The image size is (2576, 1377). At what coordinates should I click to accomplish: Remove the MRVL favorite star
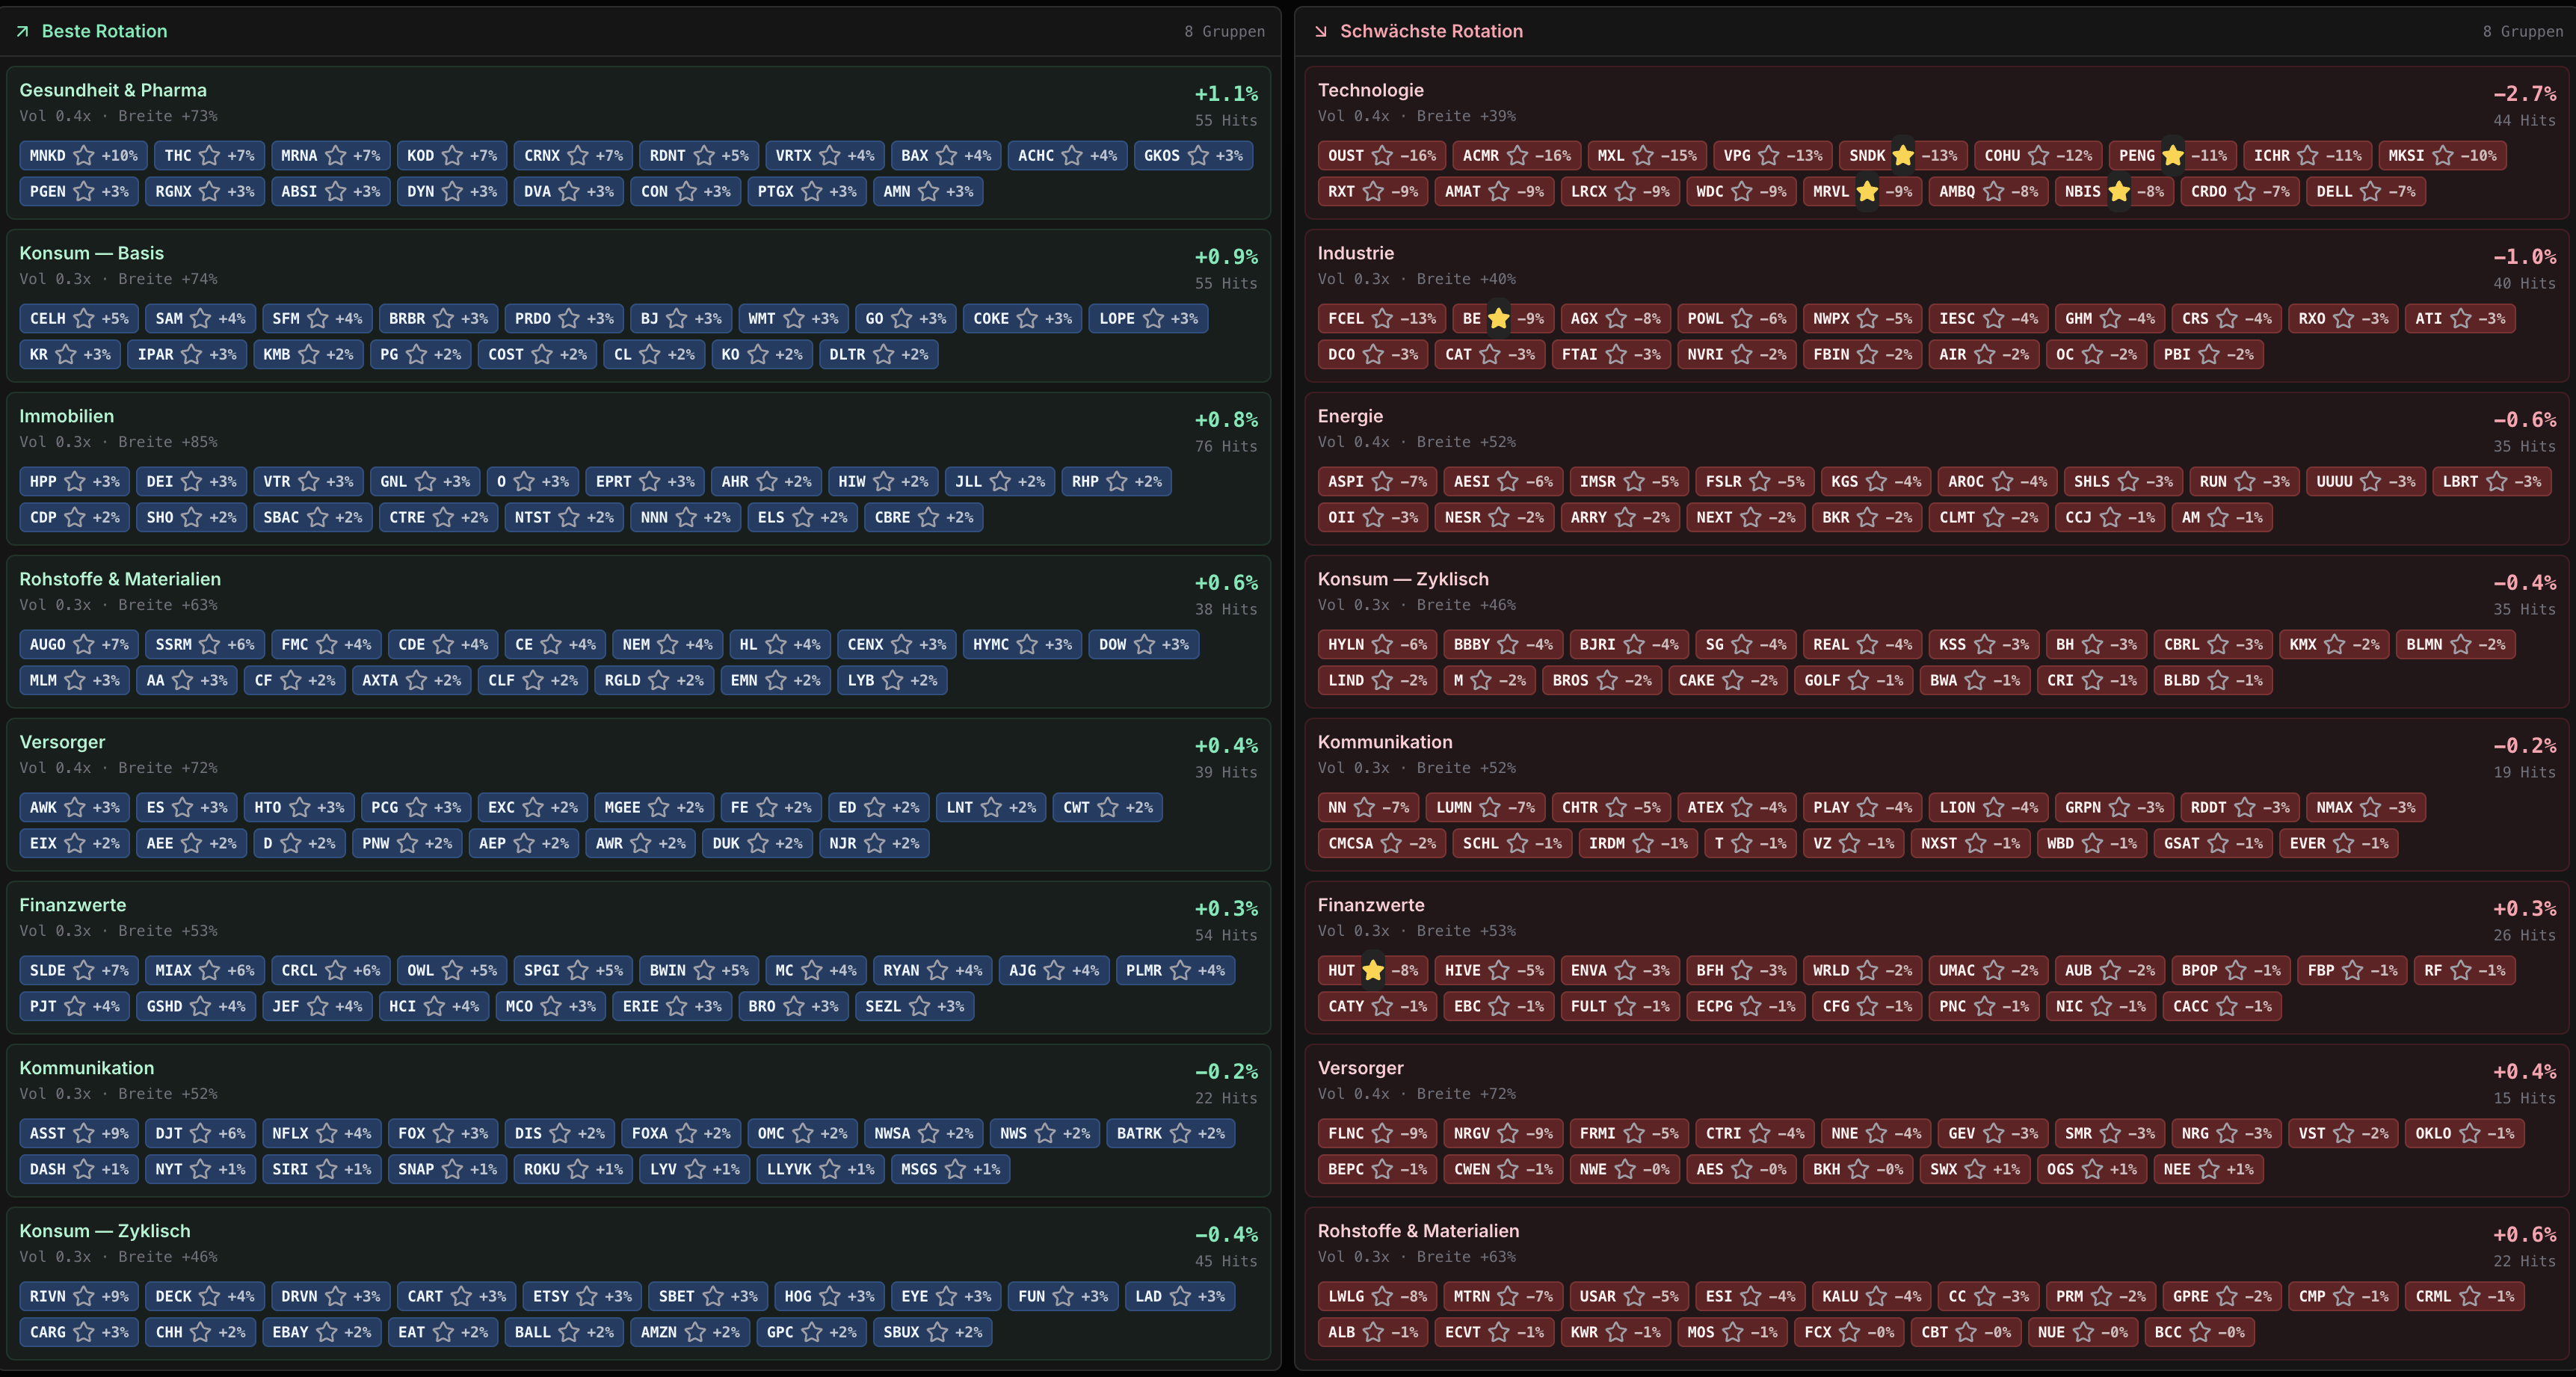coord(1867,191)
